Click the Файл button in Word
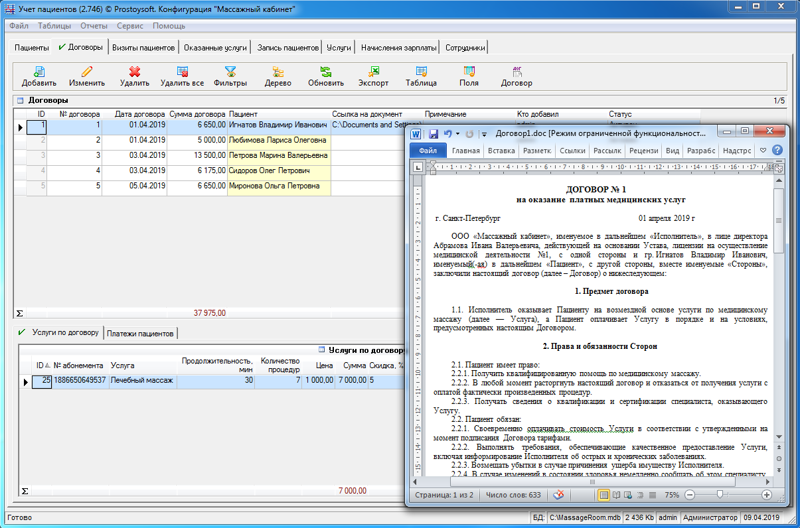Screen dimensions: 800x528 coord(428,151)
